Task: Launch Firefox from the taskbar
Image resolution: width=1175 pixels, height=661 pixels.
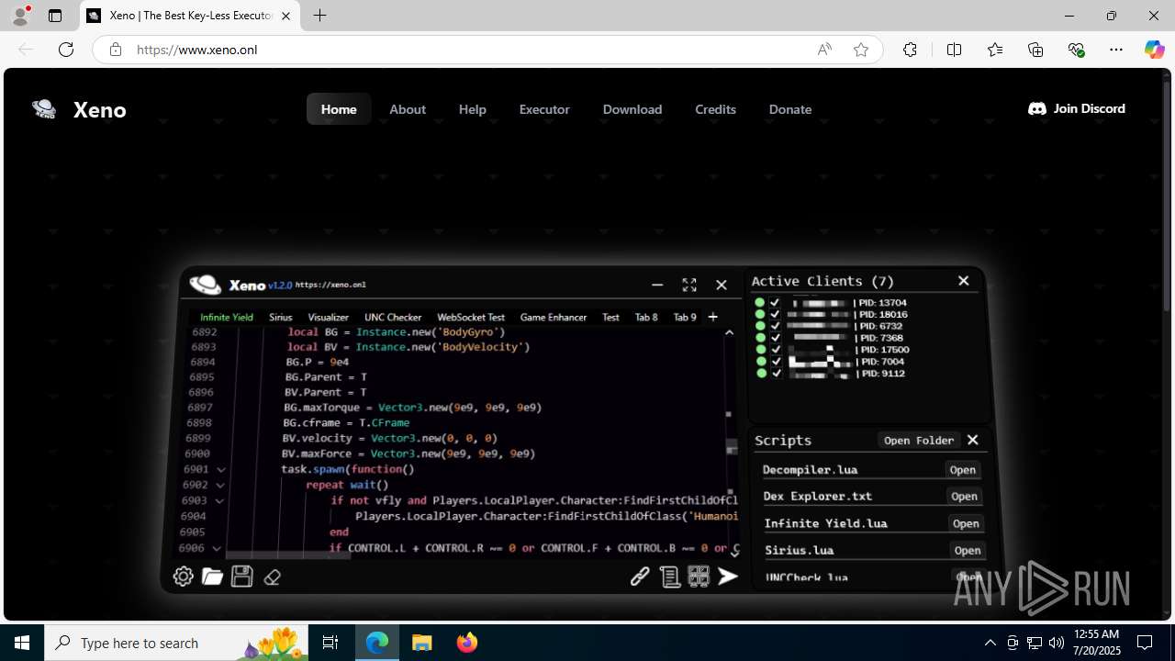Action: click(x=467, y=643)
